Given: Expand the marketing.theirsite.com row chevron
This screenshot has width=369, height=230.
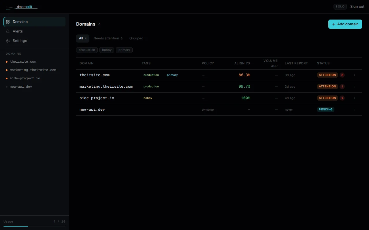Looking at the screenshot, I should pos(355,87).
